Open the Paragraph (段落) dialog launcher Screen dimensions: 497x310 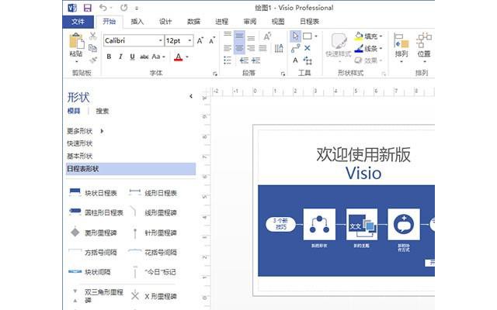tap(283, 74)
